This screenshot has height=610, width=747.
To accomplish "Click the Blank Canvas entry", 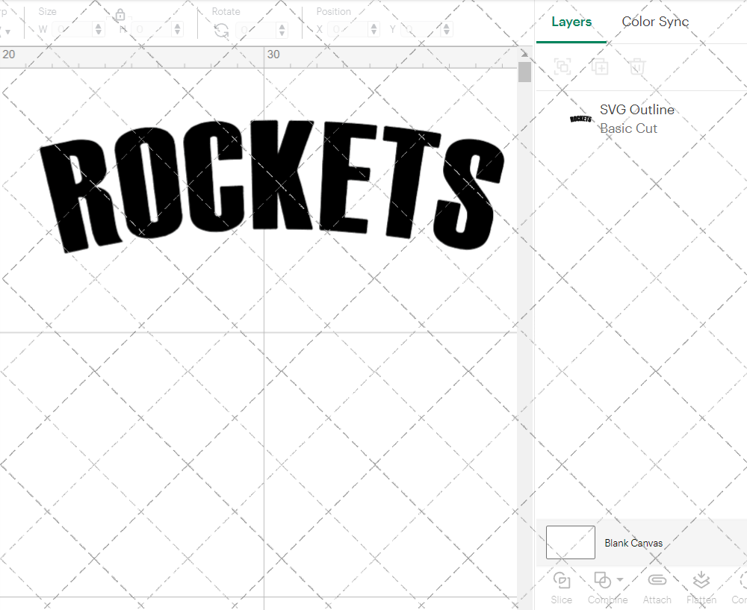I will 633,543.
